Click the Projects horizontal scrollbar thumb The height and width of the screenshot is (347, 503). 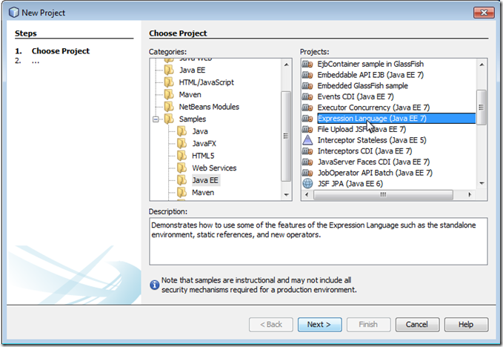(383, 194)
